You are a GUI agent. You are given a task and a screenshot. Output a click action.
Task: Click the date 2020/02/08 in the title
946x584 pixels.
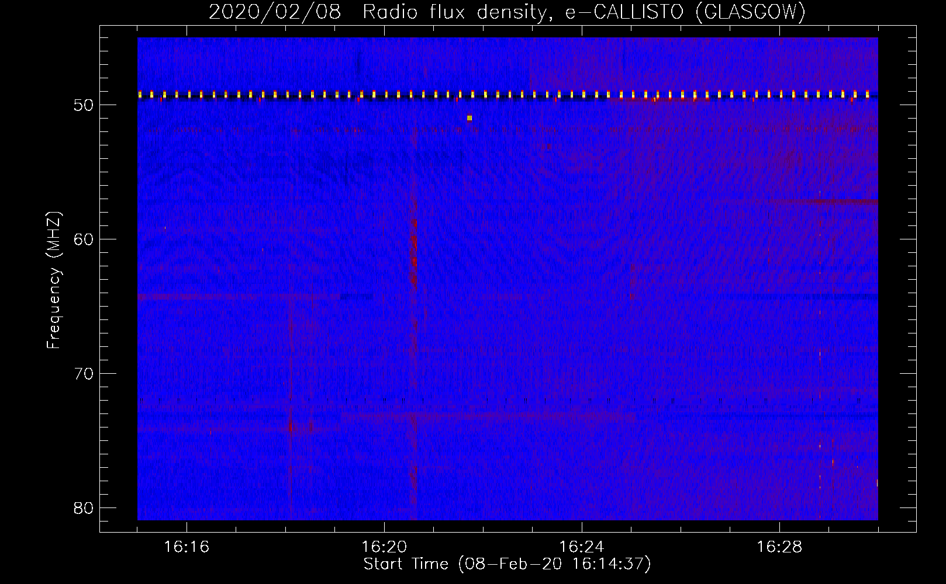click(275, 12)
